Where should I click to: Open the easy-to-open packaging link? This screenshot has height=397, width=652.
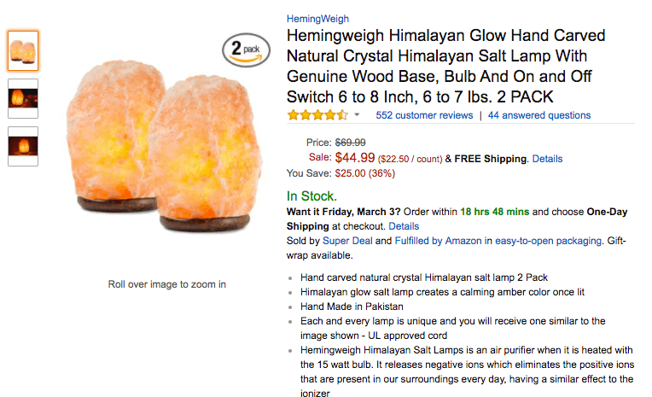(x=549, y=241)
